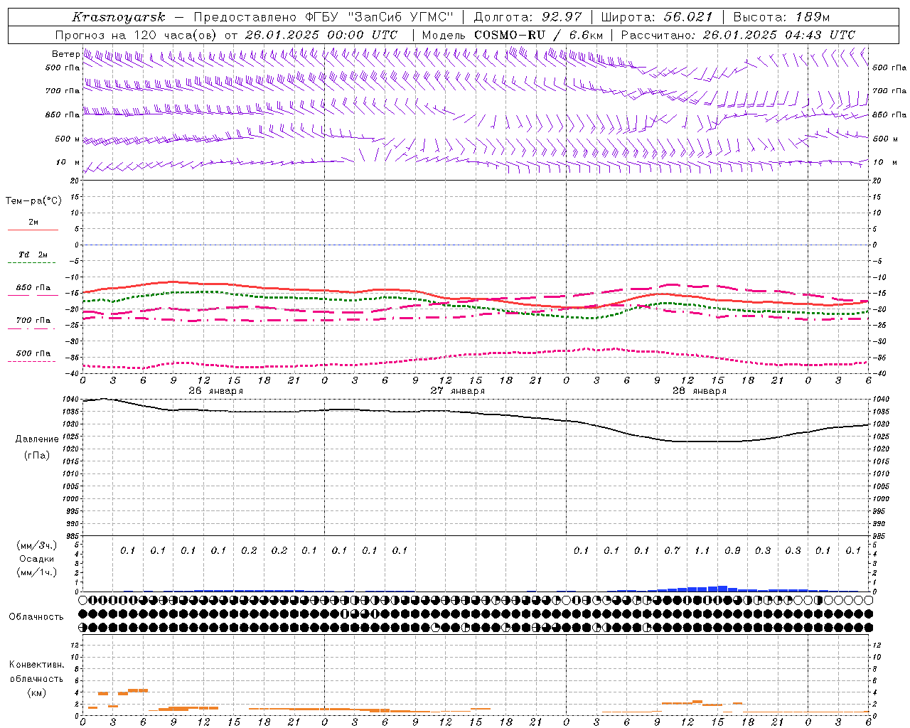
Task: Click the '(км)' convective cloud unit label
Action: click(37, 692)
